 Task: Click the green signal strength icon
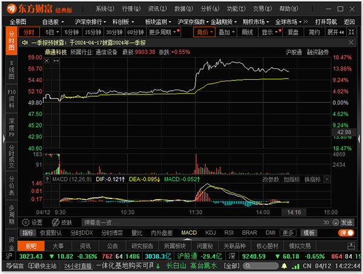tap(296, 266)
